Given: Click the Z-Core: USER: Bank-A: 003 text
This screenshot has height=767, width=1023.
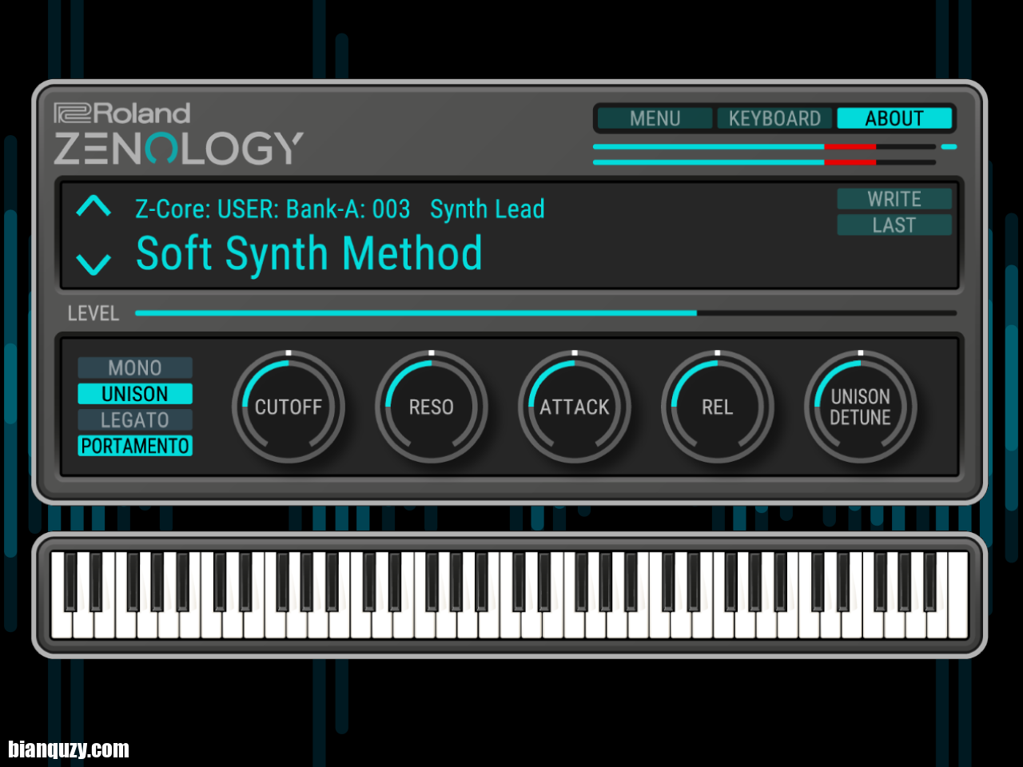Looking at the screenshot, I should pos(273,209).
